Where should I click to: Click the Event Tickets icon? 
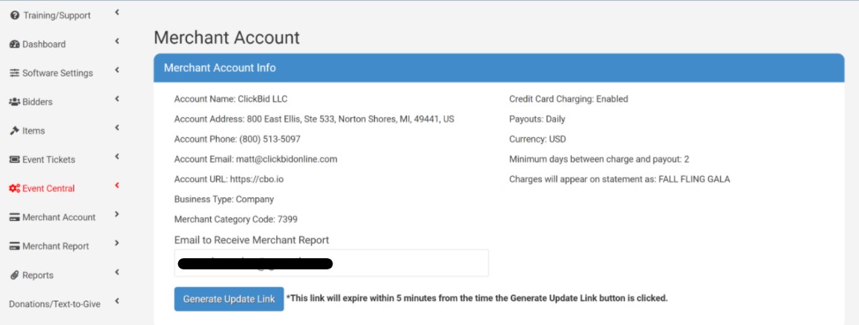tap(15, 160)
